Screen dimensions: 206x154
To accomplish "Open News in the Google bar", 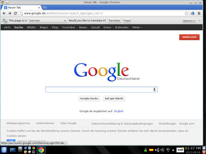I will [83, 28].
